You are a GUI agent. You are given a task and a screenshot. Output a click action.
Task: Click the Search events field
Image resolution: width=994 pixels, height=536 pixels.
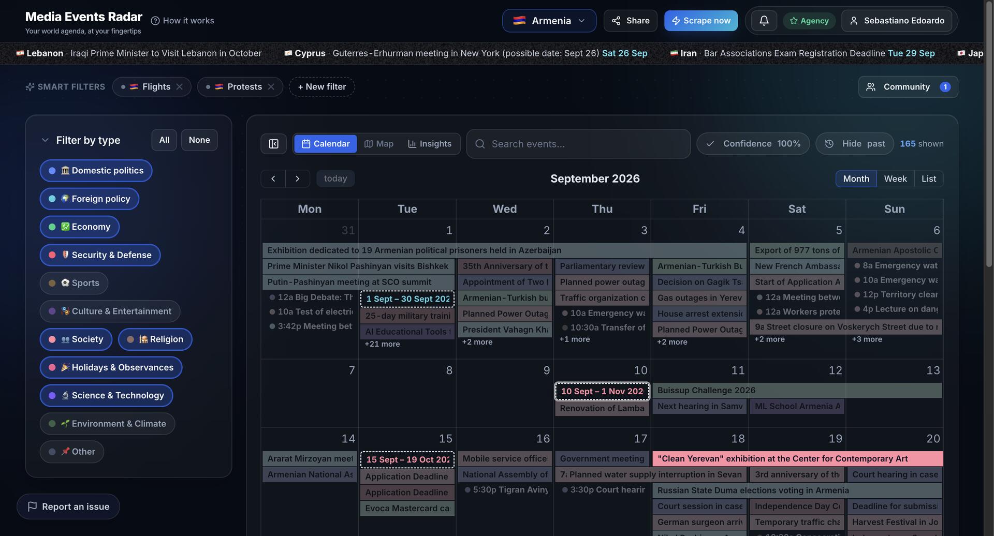(578, 144)
